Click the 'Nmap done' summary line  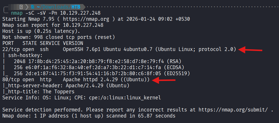89,116
